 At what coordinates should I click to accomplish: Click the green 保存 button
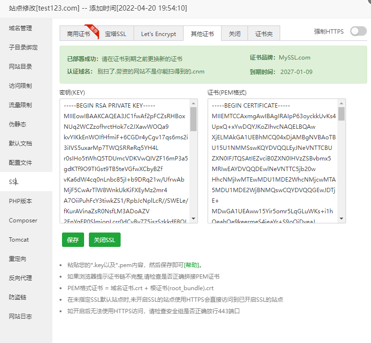(x=73, y=240)
